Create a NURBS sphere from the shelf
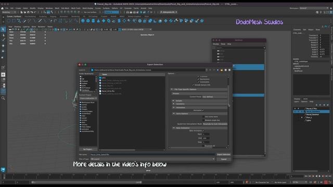 pyautogui.click(x=83, y=21)
